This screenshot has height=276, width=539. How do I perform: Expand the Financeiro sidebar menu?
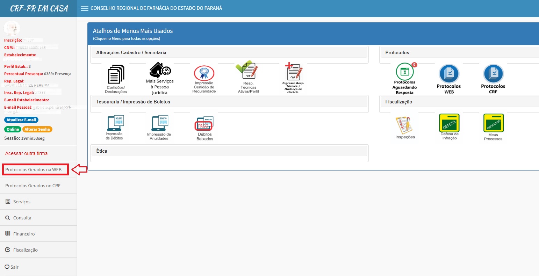point(24,234)
